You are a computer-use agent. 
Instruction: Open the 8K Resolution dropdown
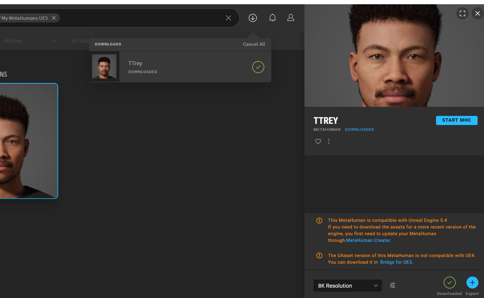point(348,286)
